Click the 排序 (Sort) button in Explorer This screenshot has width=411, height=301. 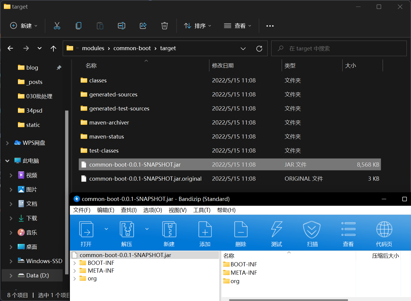pyautogui.click(x=197, y=26)
